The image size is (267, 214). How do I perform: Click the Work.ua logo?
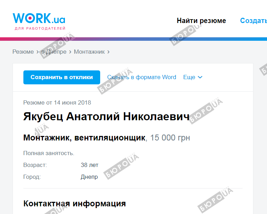(x=39, y=20)
